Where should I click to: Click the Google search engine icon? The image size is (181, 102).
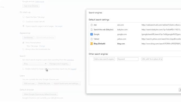click(x=92, y=34)
